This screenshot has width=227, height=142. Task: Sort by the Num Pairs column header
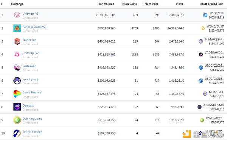tap(151, 4)
